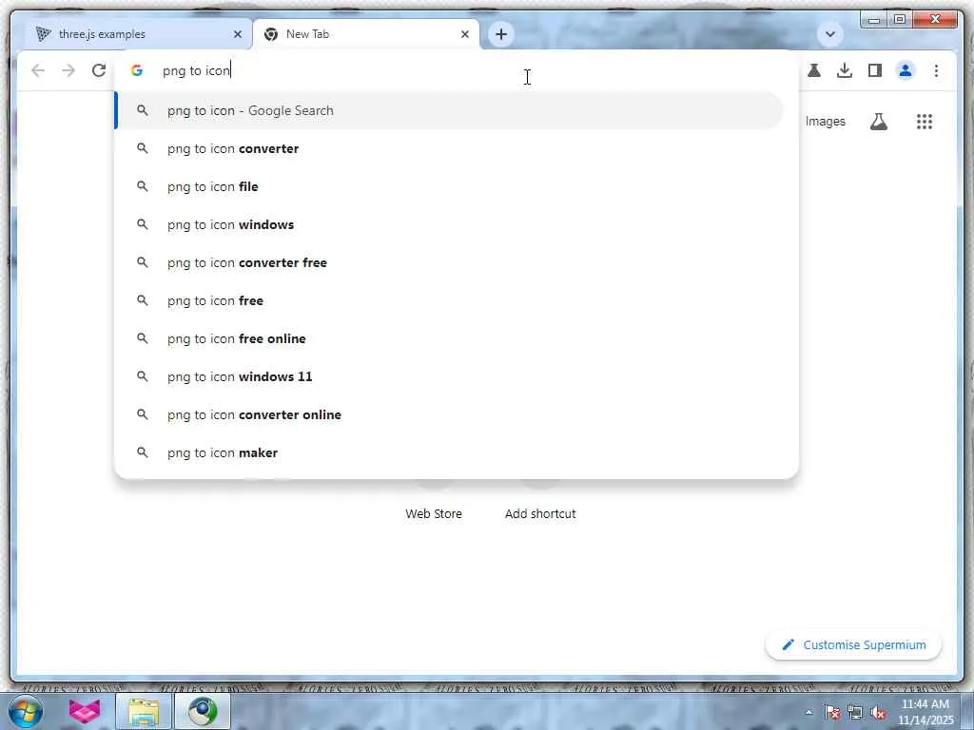Choose 'png to icon free online' suggestion

449,339
